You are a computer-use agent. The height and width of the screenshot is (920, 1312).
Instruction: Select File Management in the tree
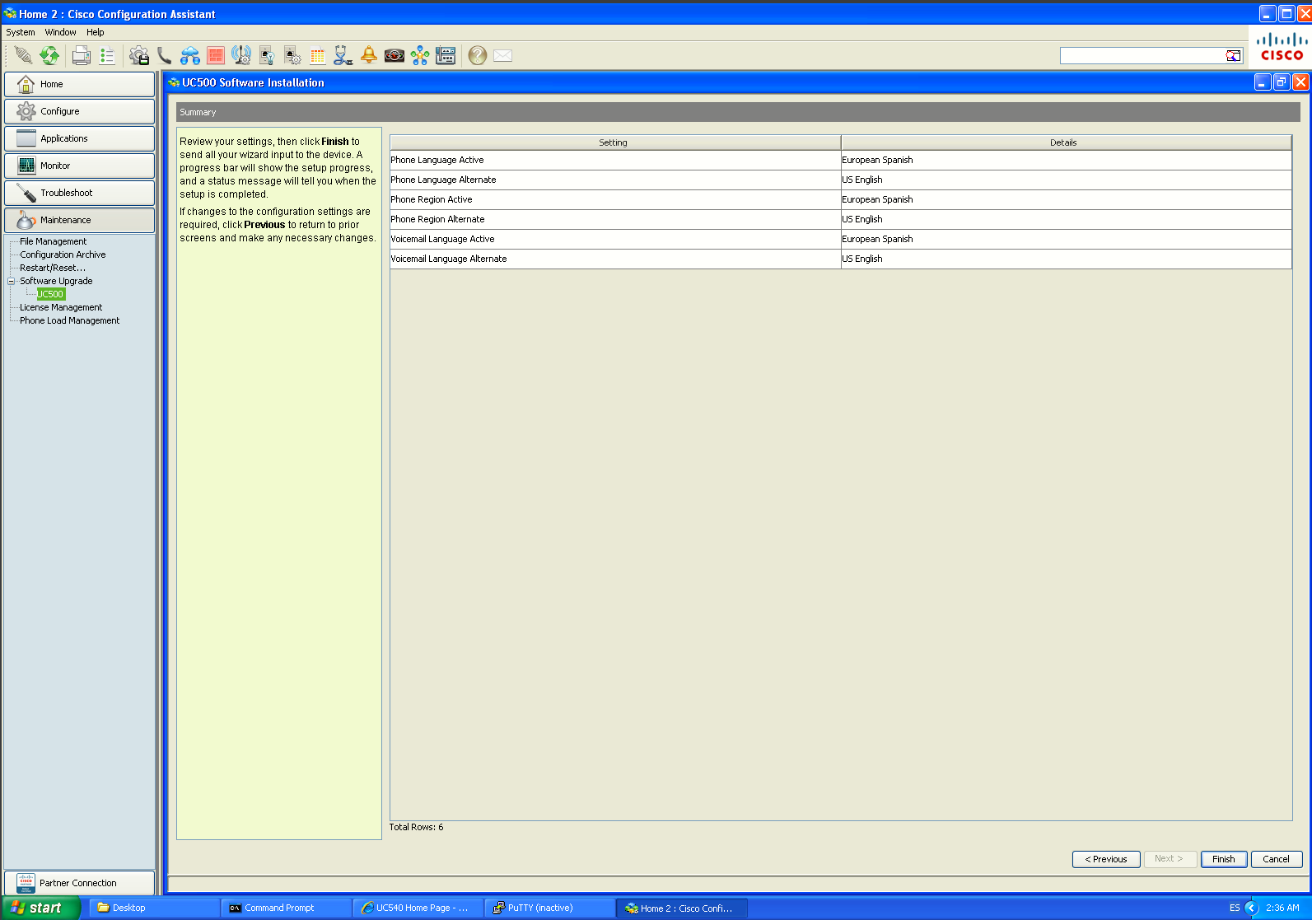tap(53, 241)
